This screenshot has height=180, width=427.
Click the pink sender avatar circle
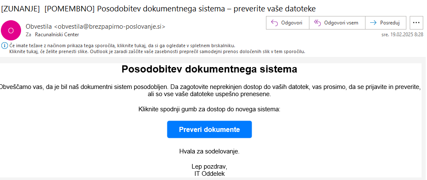[x=11, y=30]
